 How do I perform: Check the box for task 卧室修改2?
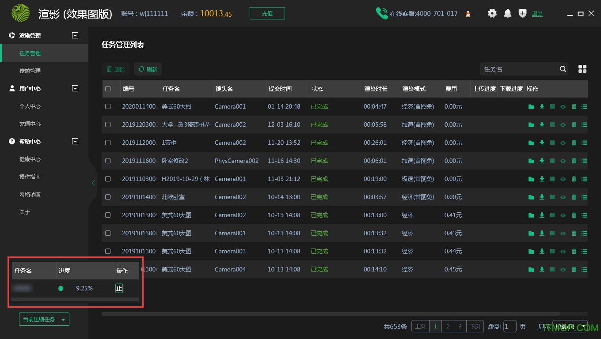[x=108, y=161]
